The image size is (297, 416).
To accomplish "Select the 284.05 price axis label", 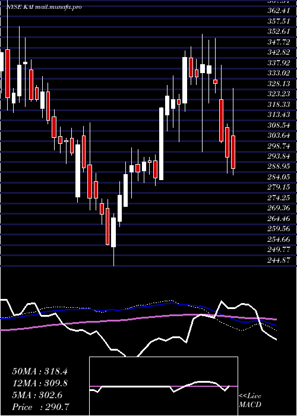I will pos(279,177).
